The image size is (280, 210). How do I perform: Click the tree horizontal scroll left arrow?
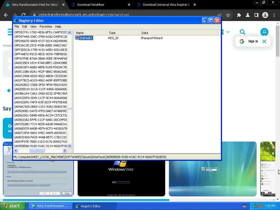pyautogui.click(x=16, y=151)
